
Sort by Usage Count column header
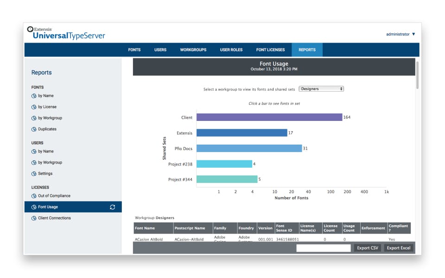tap(351, 228)
